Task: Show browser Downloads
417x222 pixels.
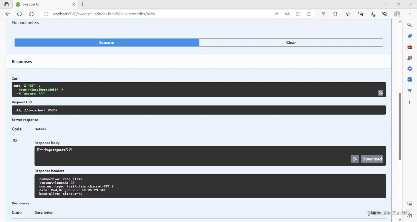Action: (373, 14)
